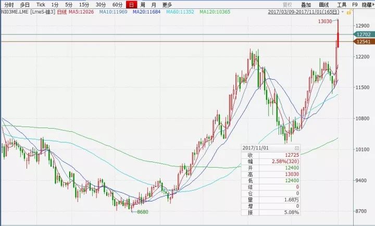The image size is (375, 226).
Task: Click the F9 shortcut button
Action: click(x=355, y=4)
